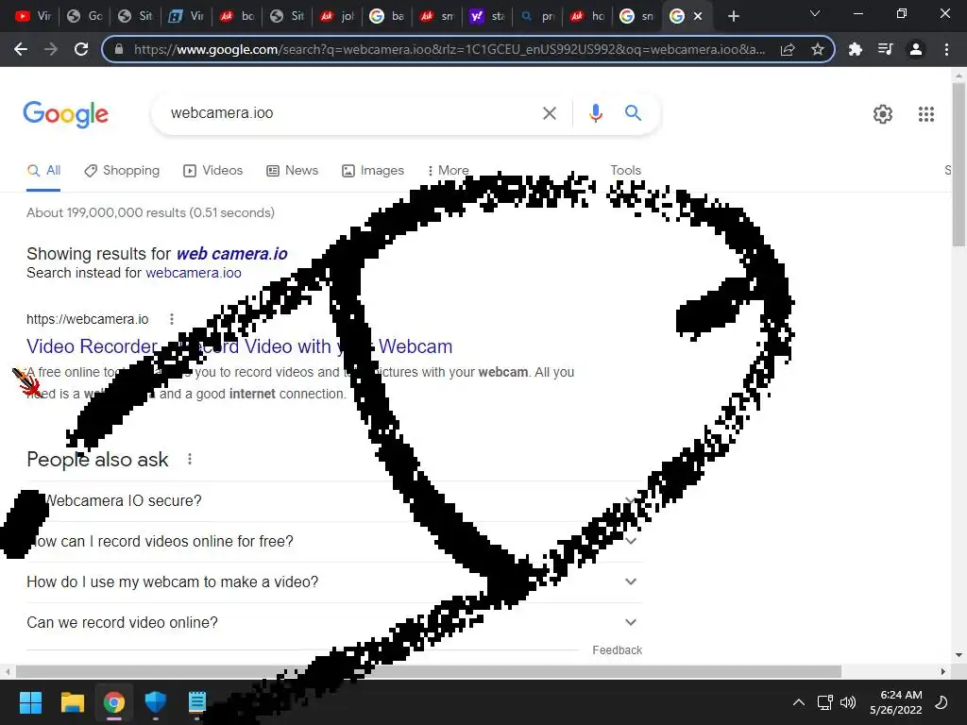Open the volume control in the tray
Viewport: 967px width, 725px height.
(848, 702)
